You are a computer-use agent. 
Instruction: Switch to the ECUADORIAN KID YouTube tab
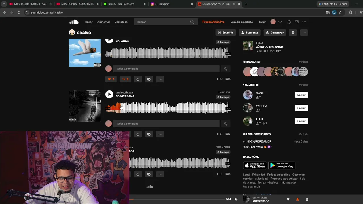[x=30, y=4]
